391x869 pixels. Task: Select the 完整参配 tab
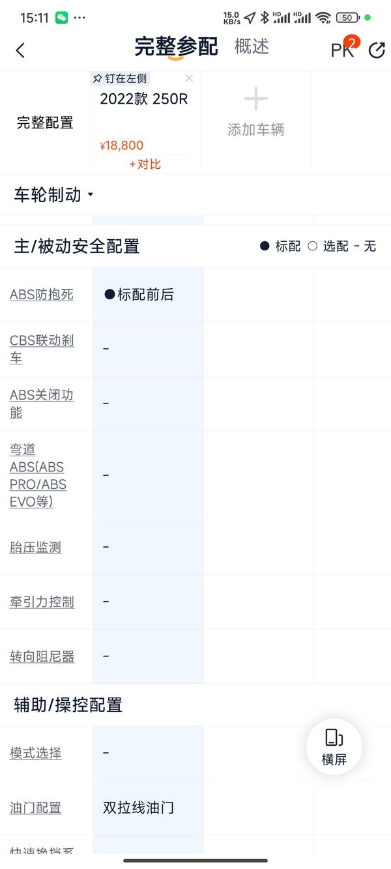pyautogui.click(x=176, y=47)
